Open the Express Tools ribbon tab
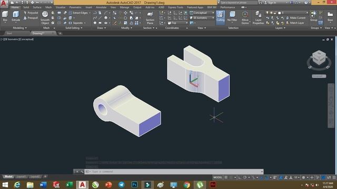 (175, 7)
